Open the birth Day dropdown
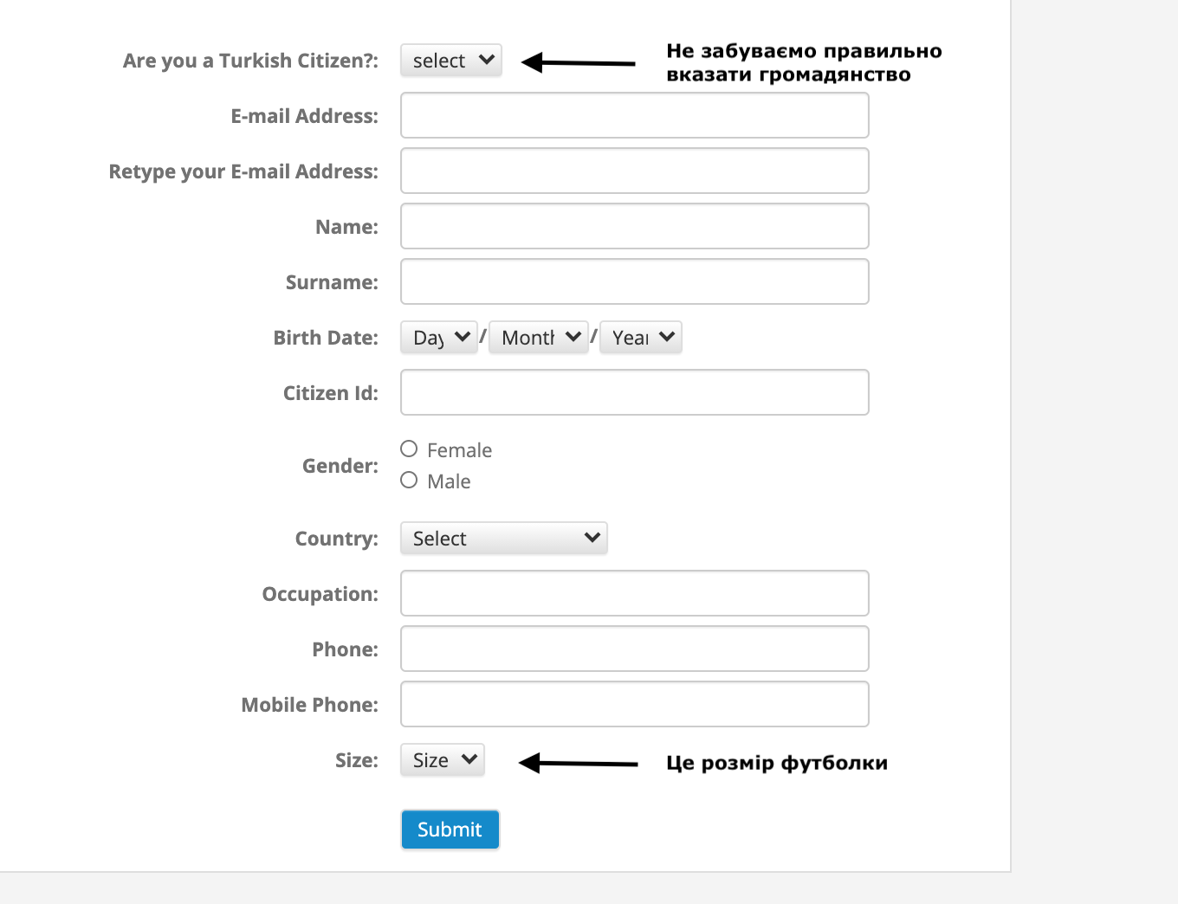1178x904 pixels. pyautogui.click(x=439, y=338)
